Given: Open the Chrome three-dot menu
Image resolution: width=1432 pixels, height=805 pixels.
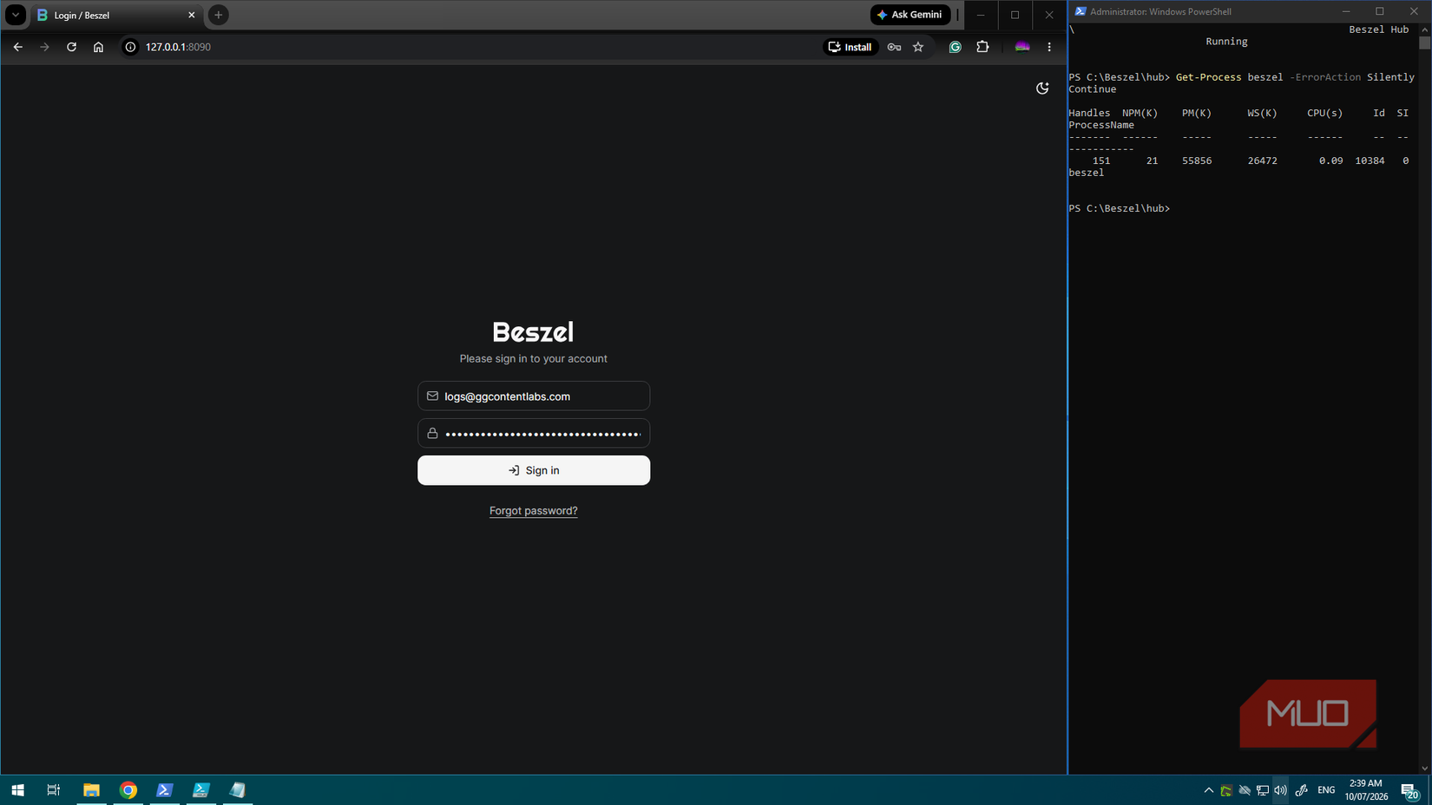Looking at the screenshot, I should (1049, 47).
